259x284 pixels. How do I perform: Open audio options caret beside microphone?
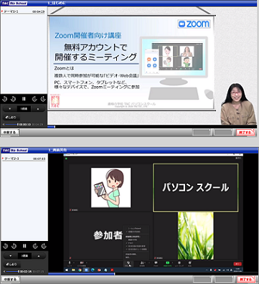pos(74,262)
